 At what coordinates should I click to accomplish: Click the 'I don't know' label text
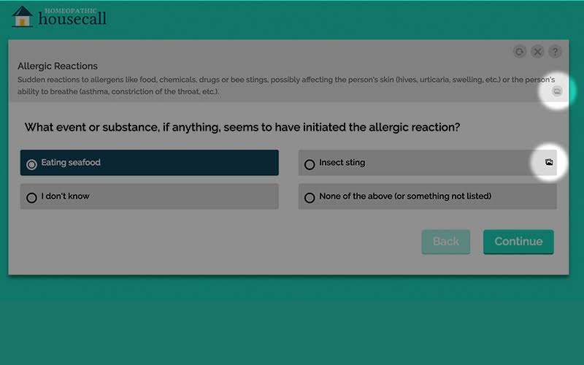(x=65, y=196)
